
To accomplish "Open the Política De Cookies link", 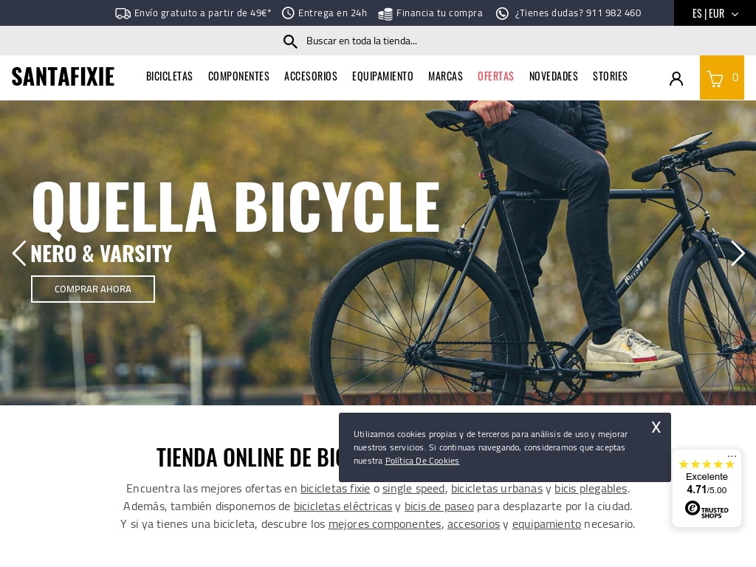I will pyautogui.click(x=422, y=461).
